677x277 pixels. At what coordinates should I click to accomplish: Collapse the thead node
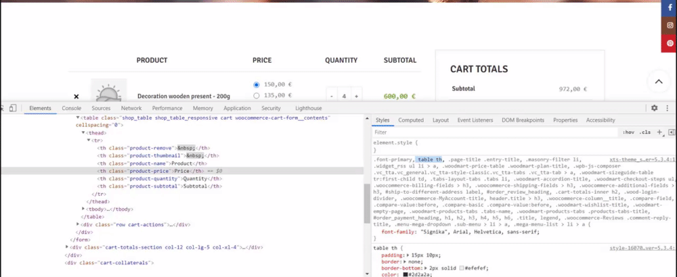[83, 132]
